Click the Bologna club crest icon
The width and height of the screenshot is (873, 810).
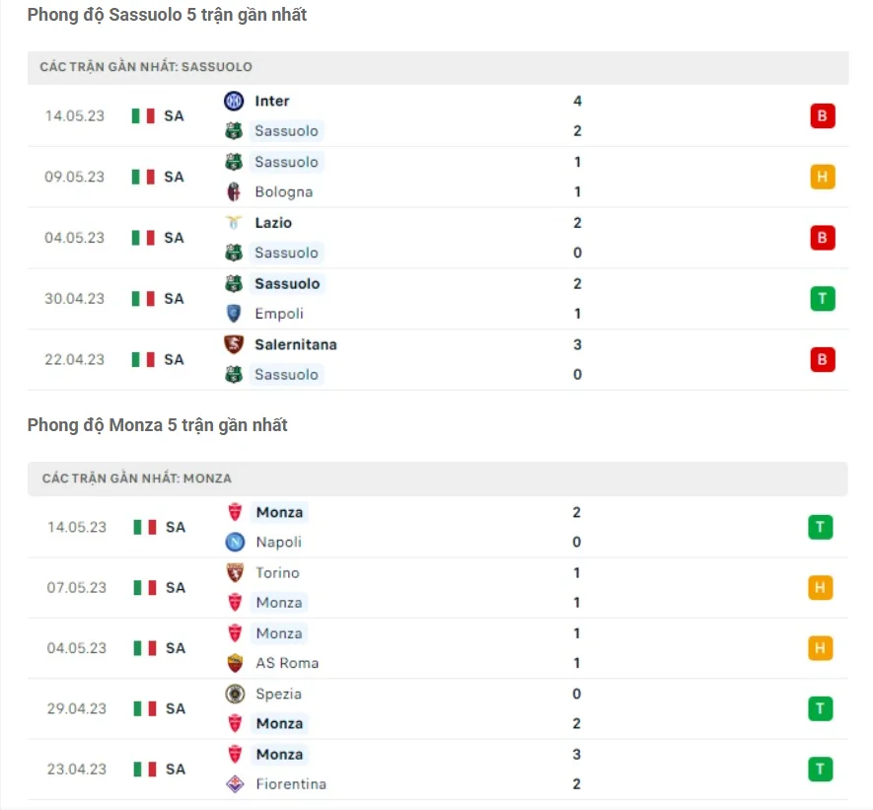tap(231, 191)
